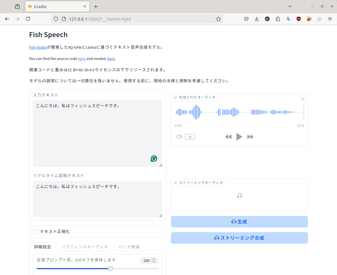Switch to the リファレンスオーディオ tab
The image size is (337, 275).
(85, 247)
